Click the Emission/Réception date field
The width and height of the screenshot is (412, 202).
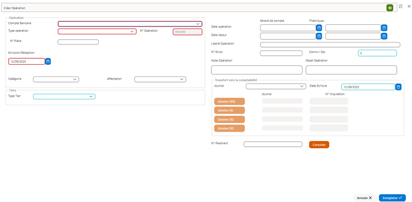[x=26, y=61]
